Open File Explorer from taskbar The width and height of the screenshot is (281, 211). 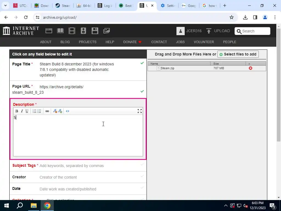pyautogui.click(x=33, y=206)
